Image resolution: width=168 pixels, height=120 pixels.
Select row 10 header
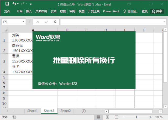(4, 103)
